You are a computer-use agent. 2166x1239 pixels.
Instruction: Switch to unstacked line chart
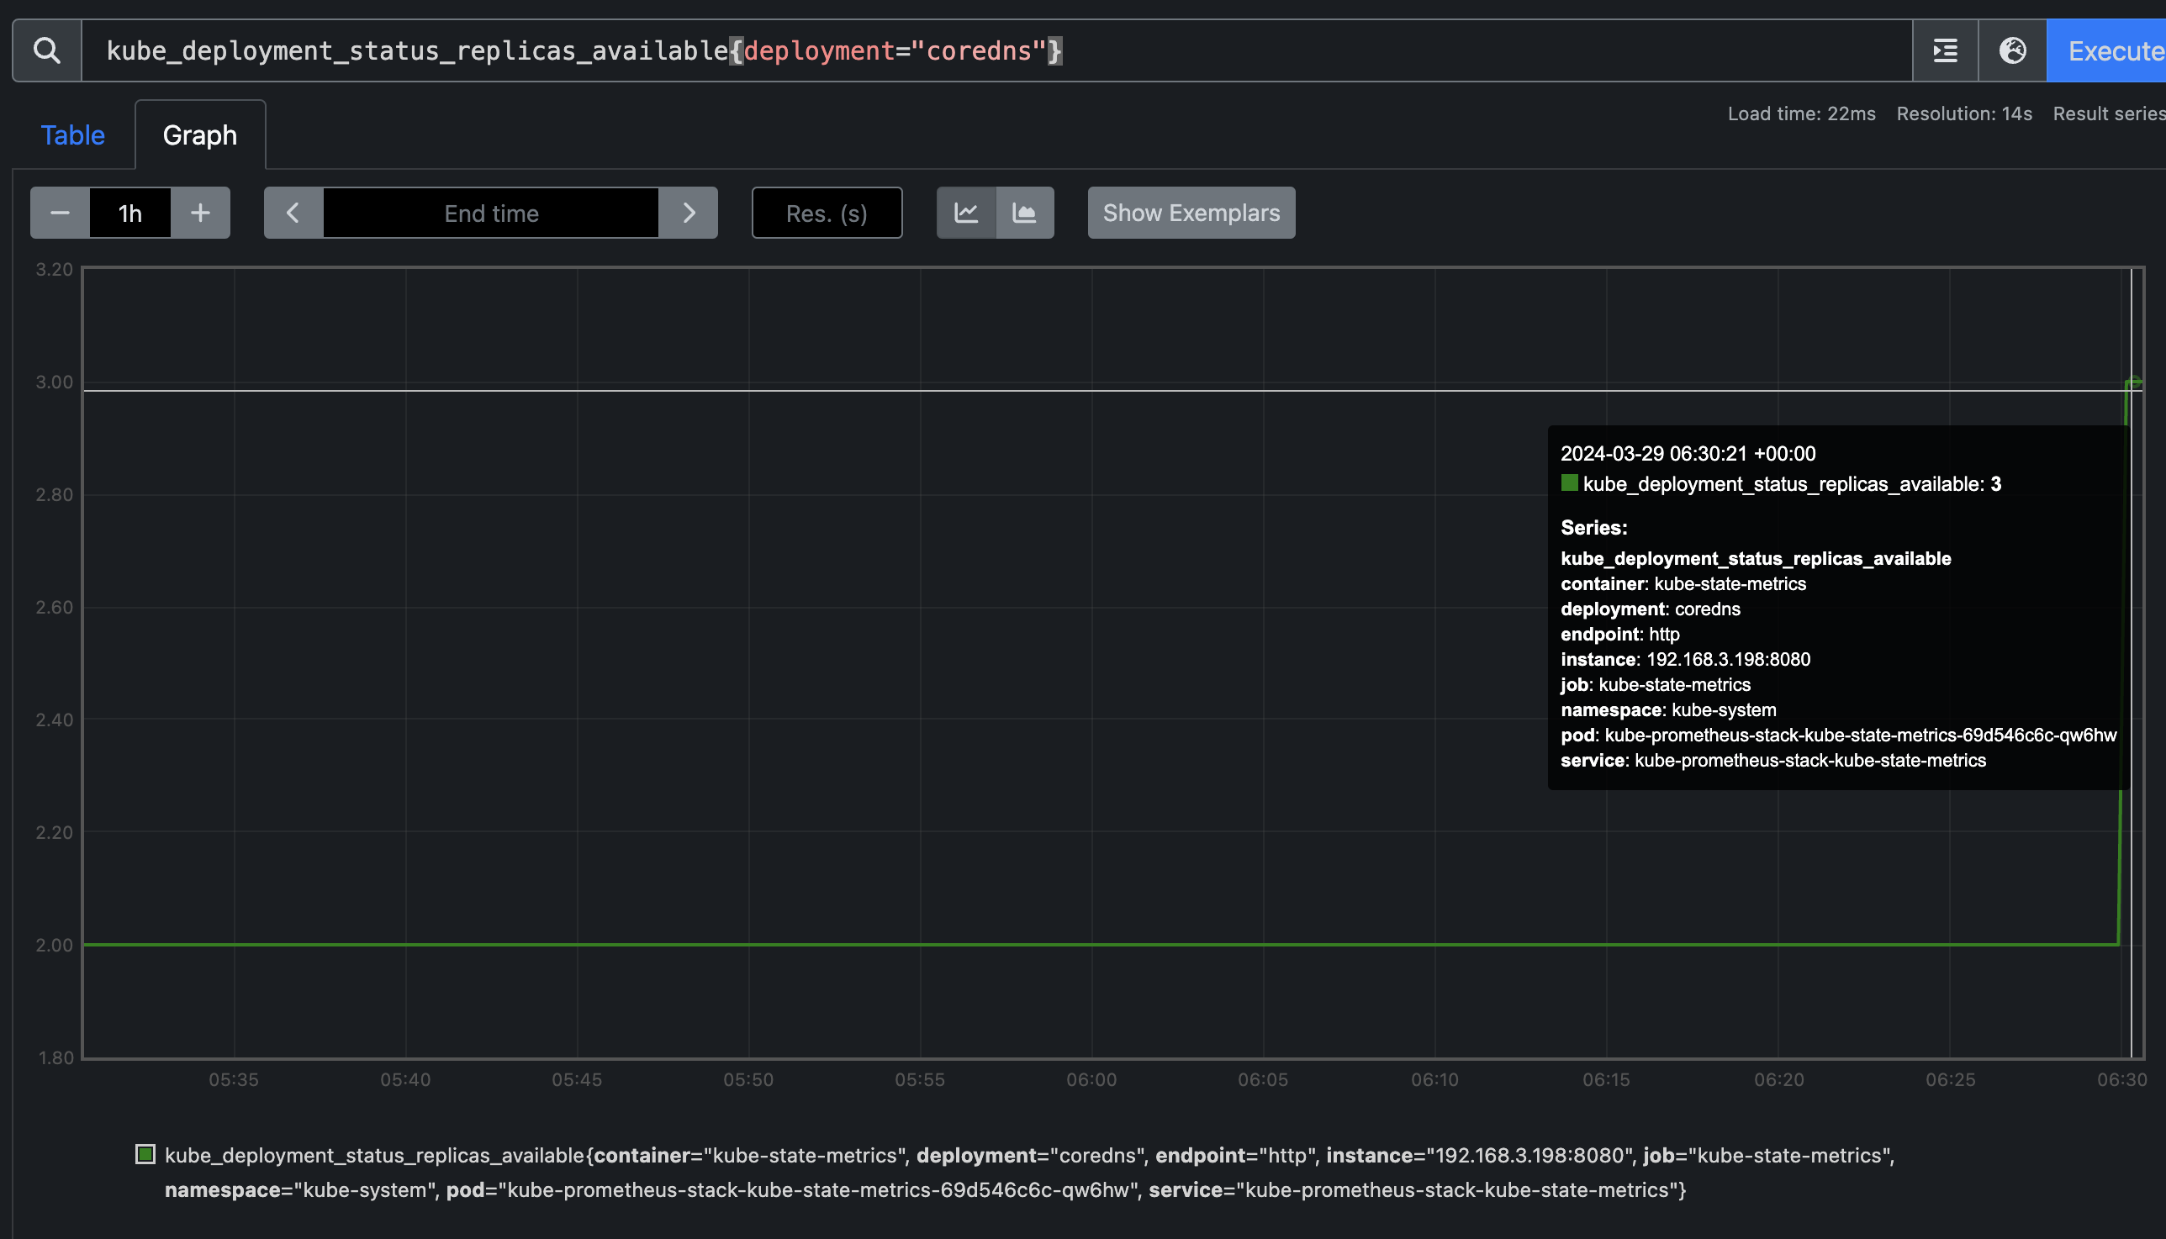point(966,213)
